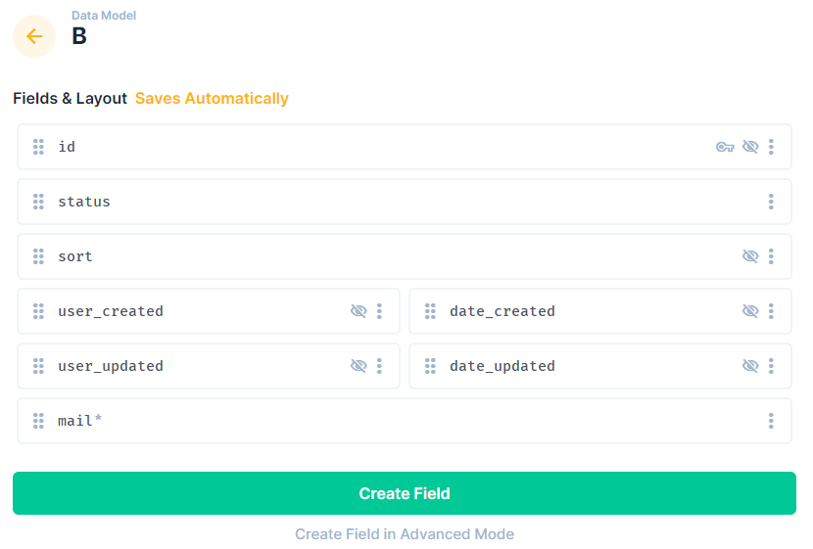Grab the drag handle of user_created field
813x549 pixels.
click(x=38, y=311)
